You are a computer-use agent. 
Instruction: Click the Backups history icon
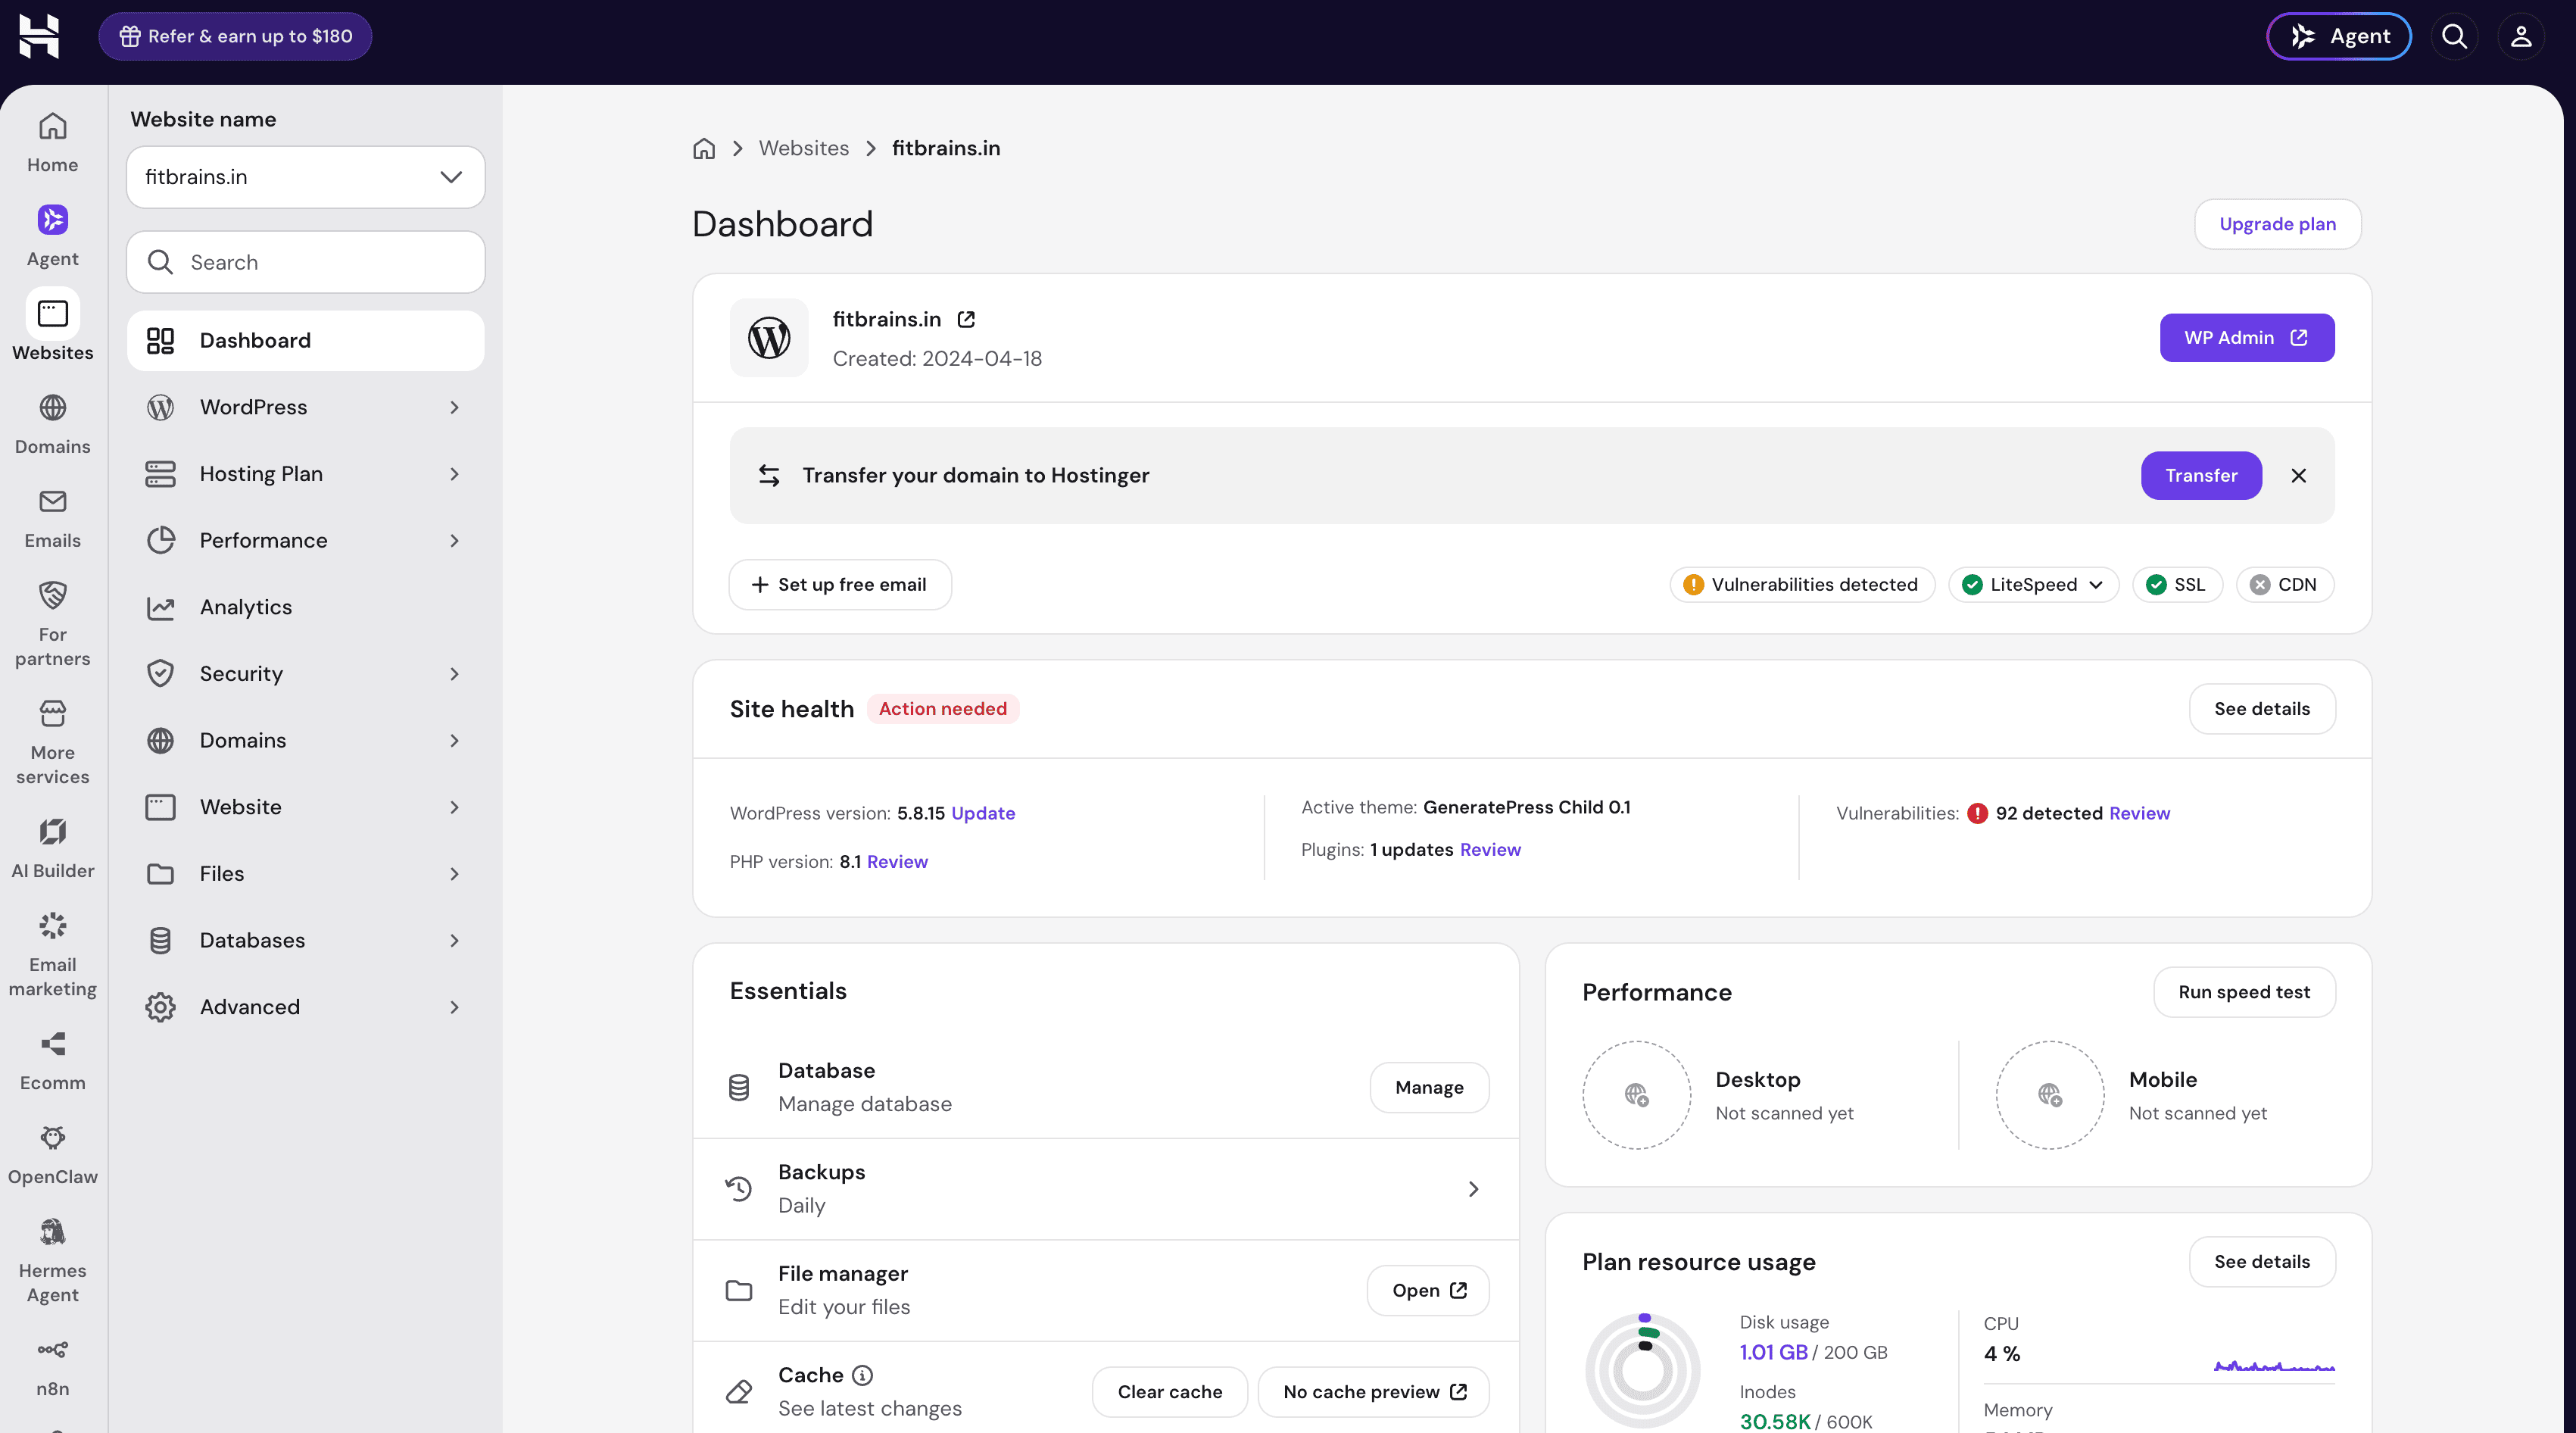(738, 1189)
